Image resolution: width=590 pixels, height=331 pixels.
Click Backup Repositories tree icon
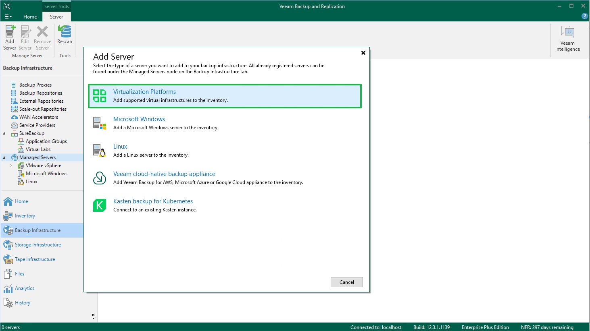point(14,93)
